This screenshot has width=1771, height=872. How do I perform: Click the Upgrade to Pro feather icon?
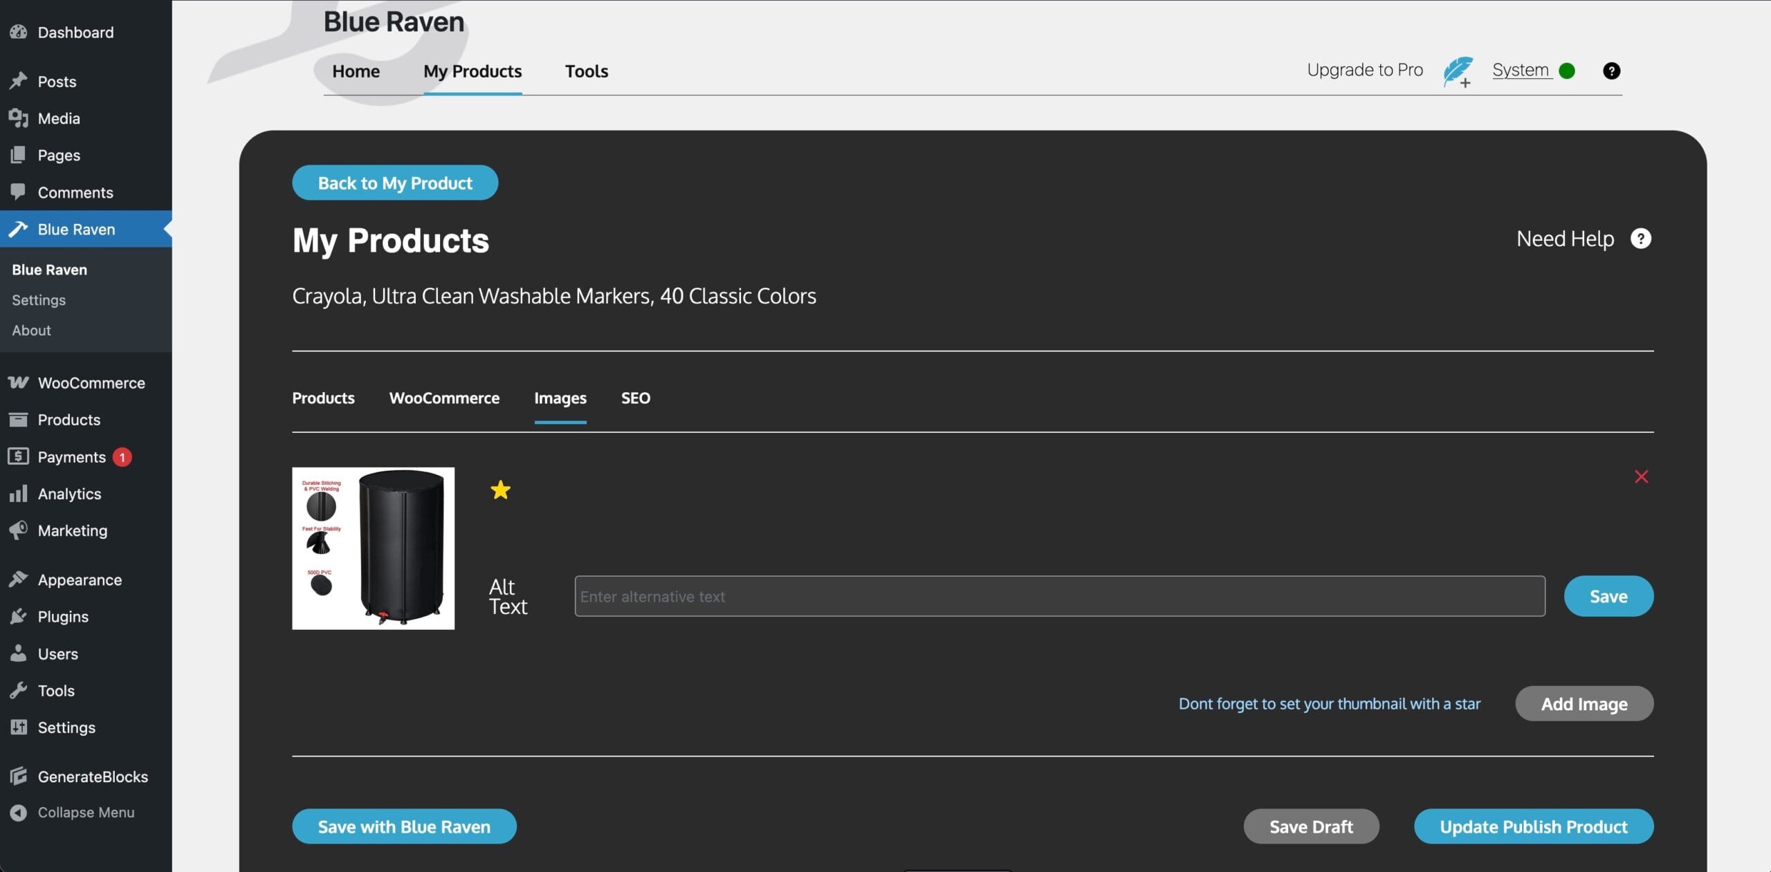[x=1458, y=71]
